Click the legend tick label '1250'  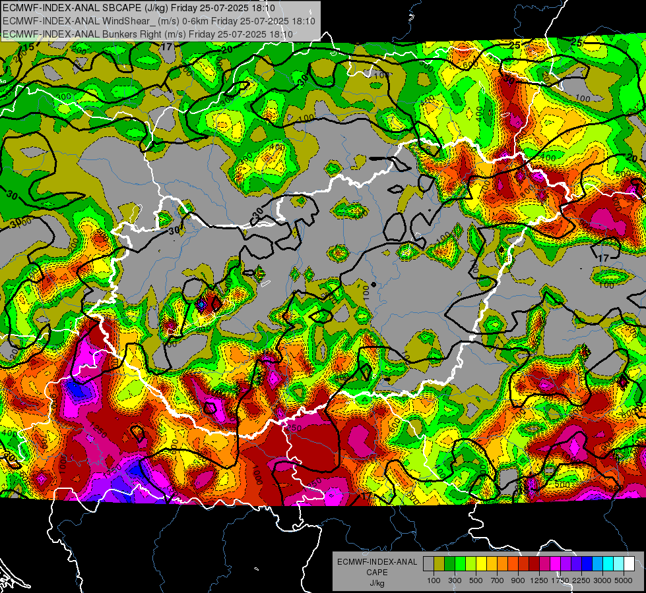[539, 580]
